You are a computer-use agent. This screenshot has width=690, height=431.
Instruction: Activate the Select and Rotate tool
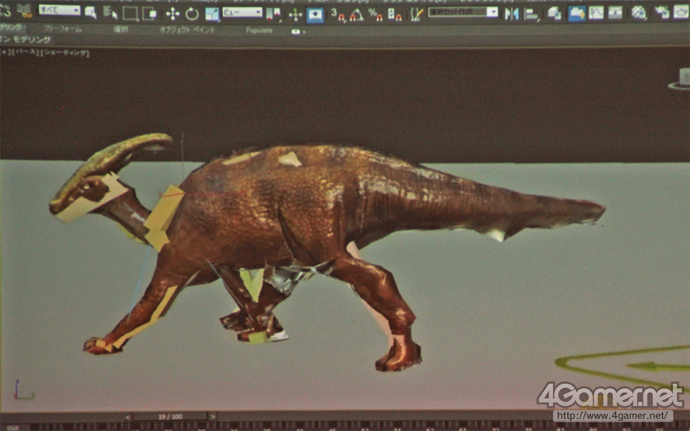click(192, 13)
